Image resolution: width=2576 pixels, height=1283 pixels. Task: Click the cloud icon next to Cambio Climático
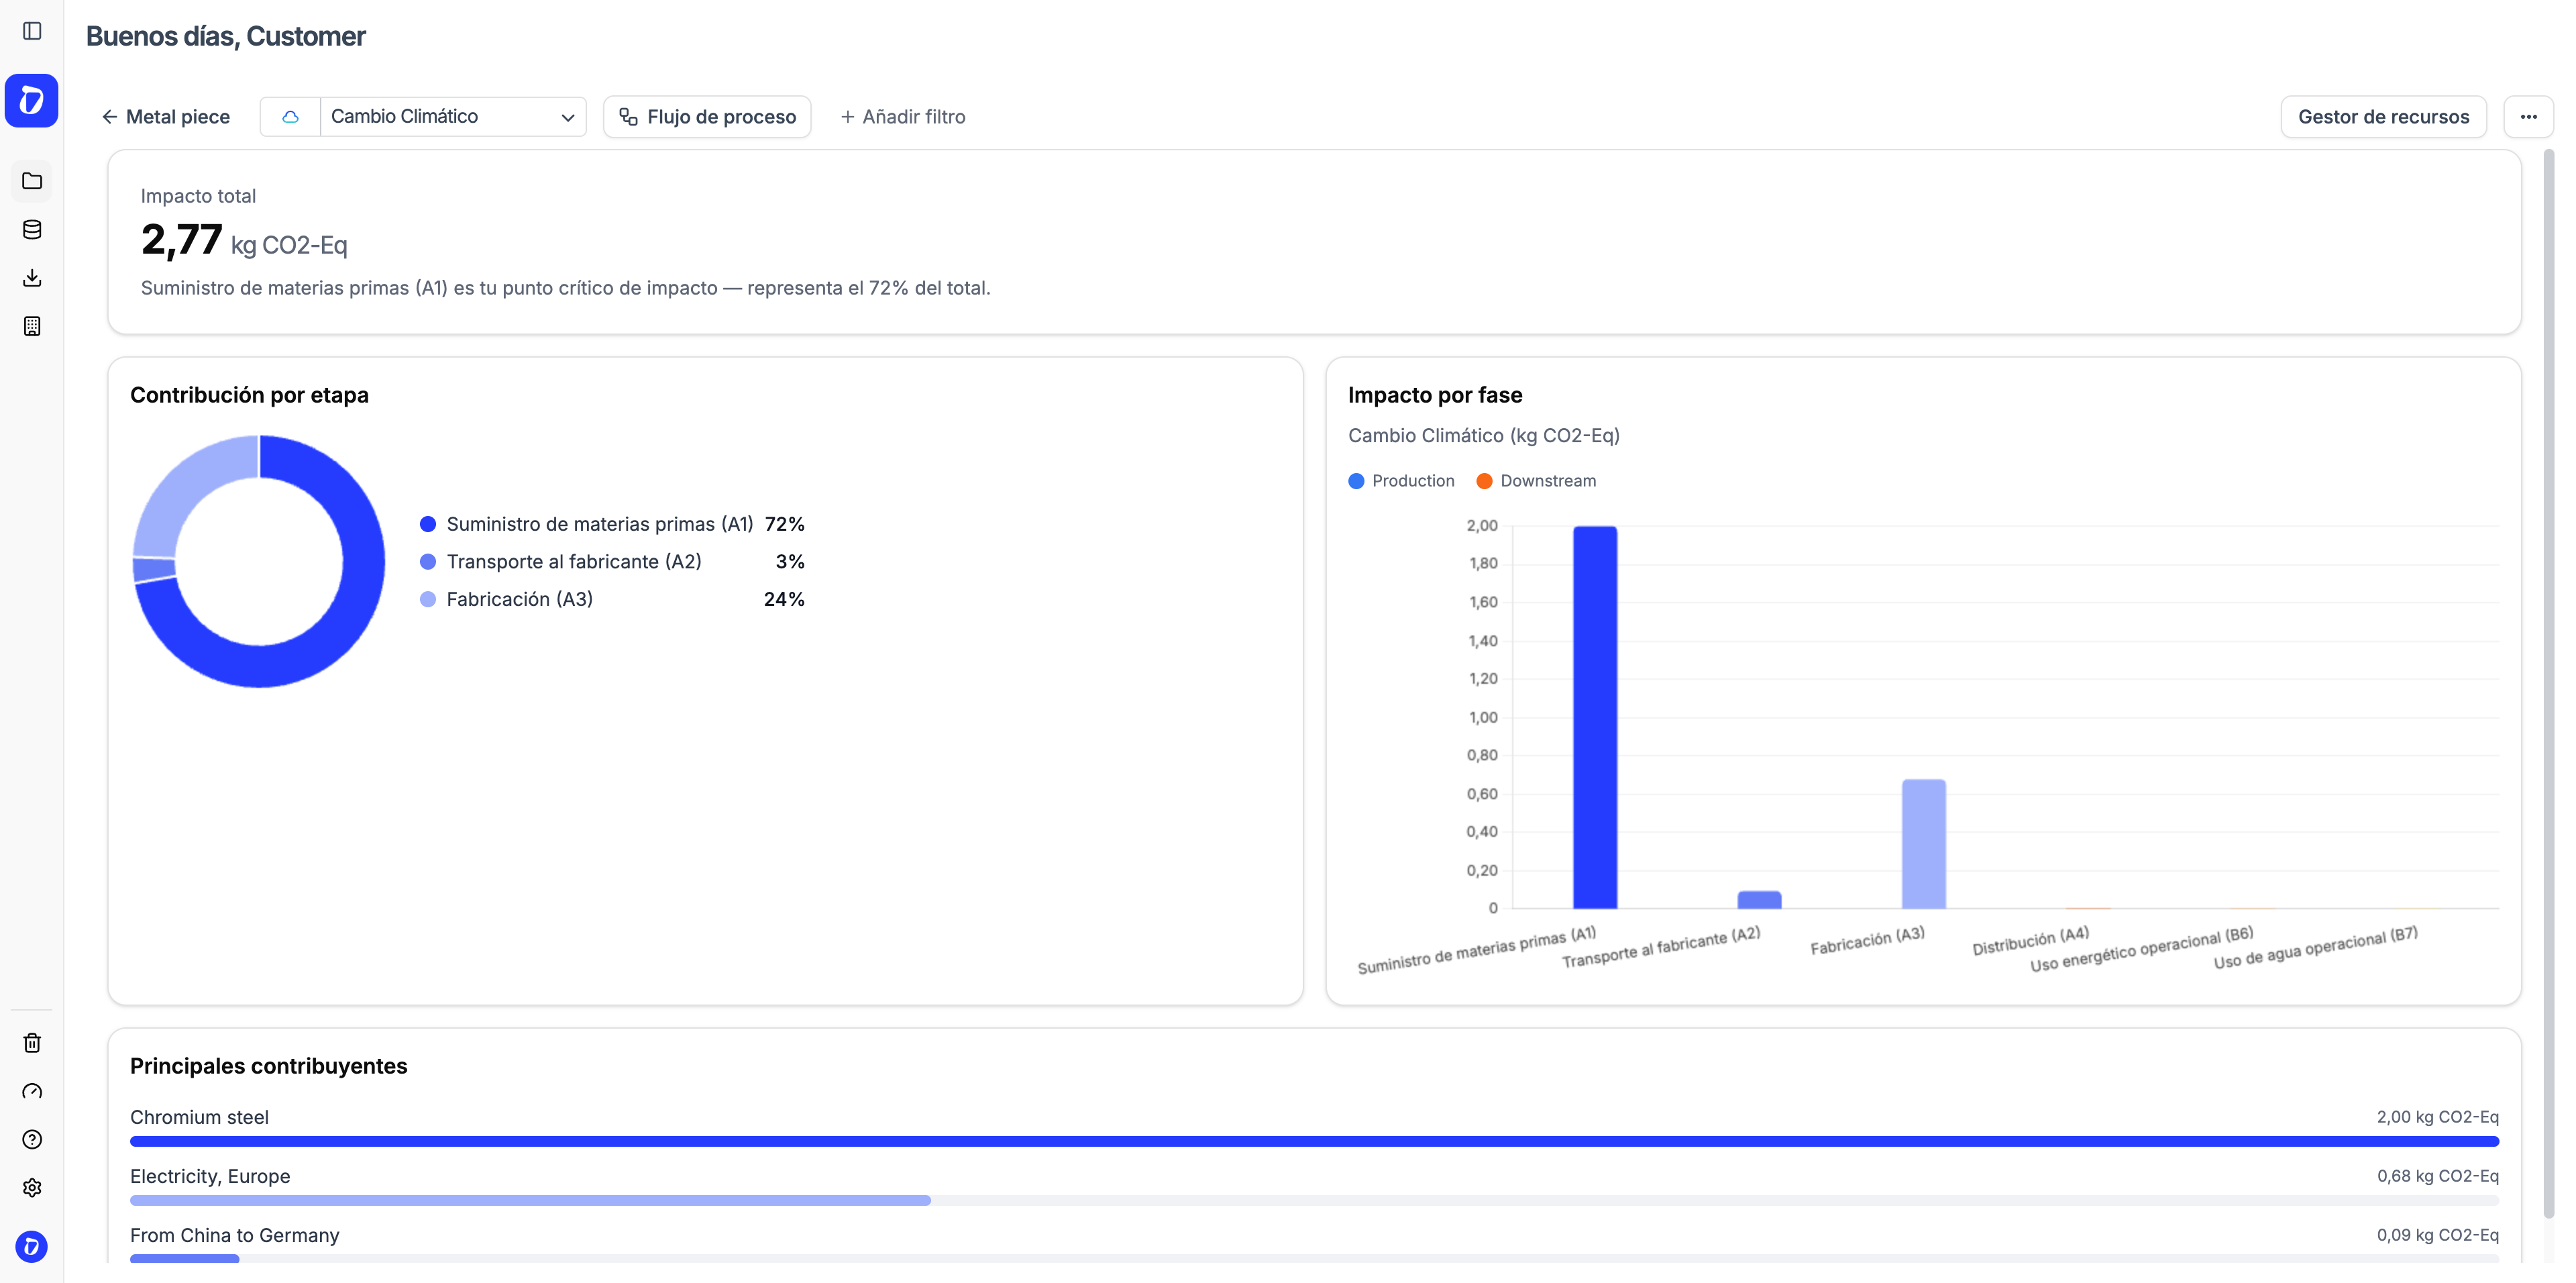[x=290, y=116]
